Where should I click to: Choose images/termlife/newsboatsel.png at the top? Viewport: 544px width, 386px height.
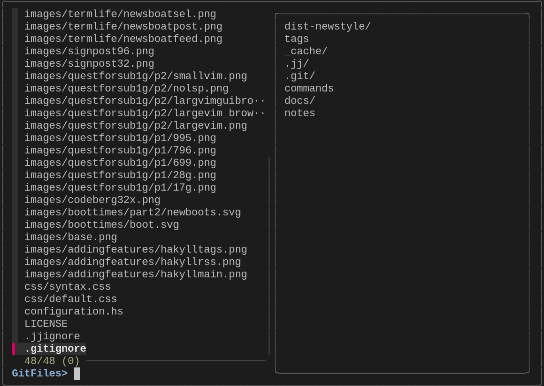tap(120, 14)
